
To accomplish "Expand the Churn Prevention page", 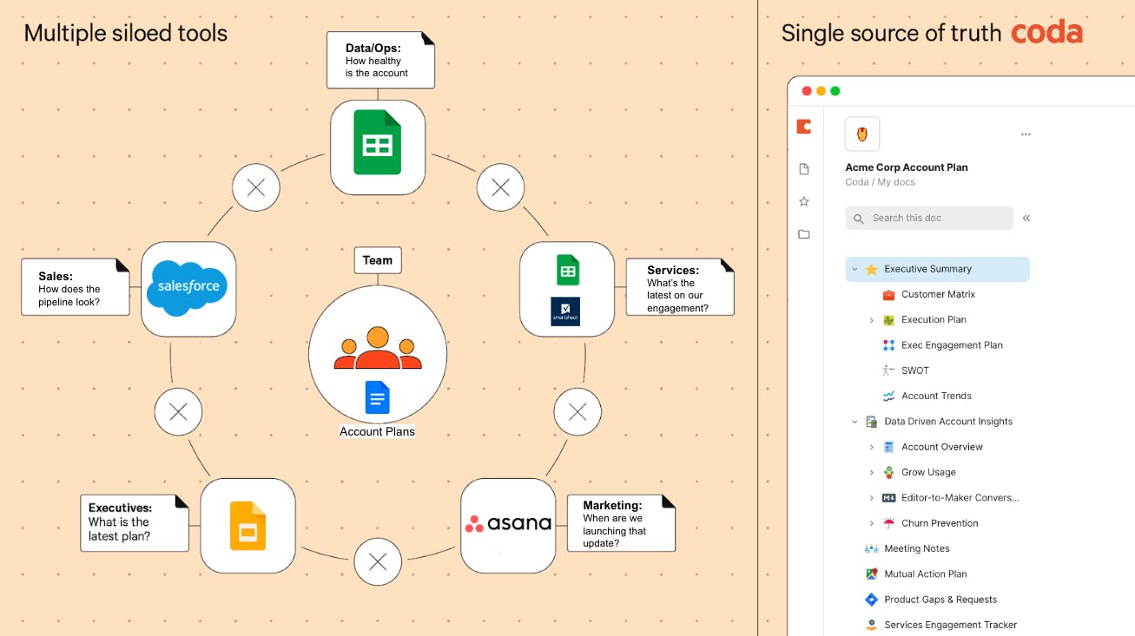I will [x=872, y=523].
